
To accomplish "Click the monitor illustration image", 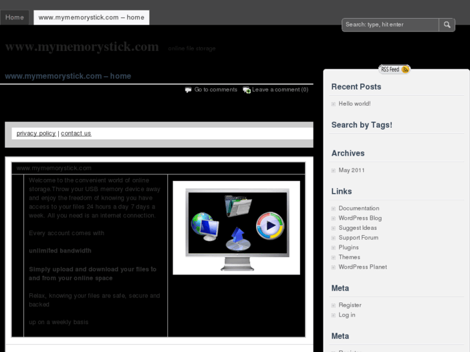I will [x=237, y=228].
